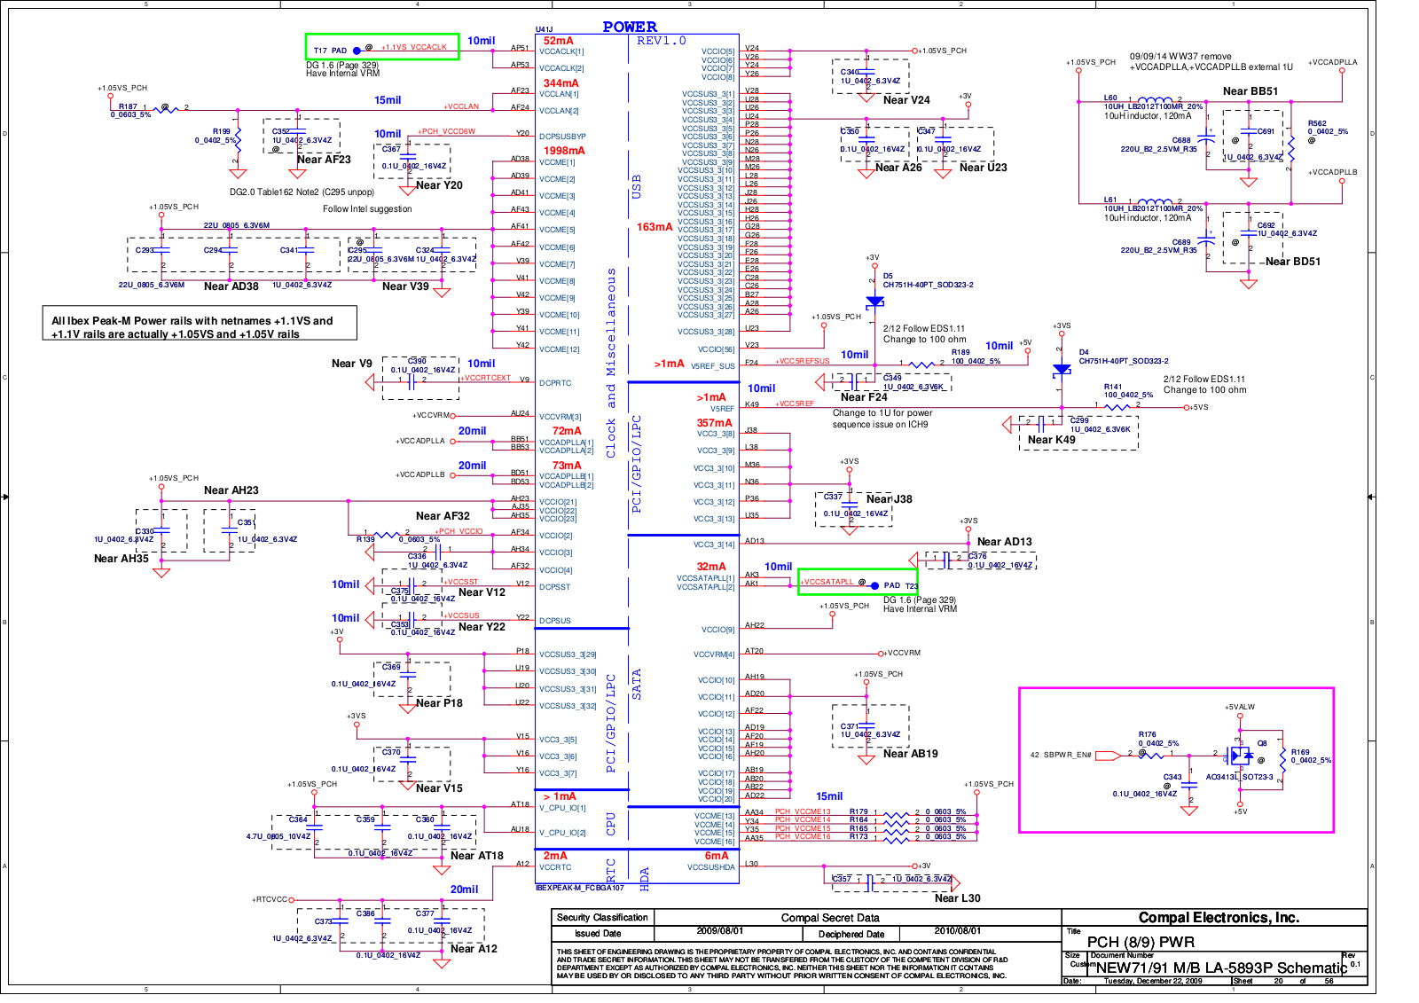1419x1003 pixels.
Task: Click the VCCSUSHDA pin label
Action: [710, 867]
